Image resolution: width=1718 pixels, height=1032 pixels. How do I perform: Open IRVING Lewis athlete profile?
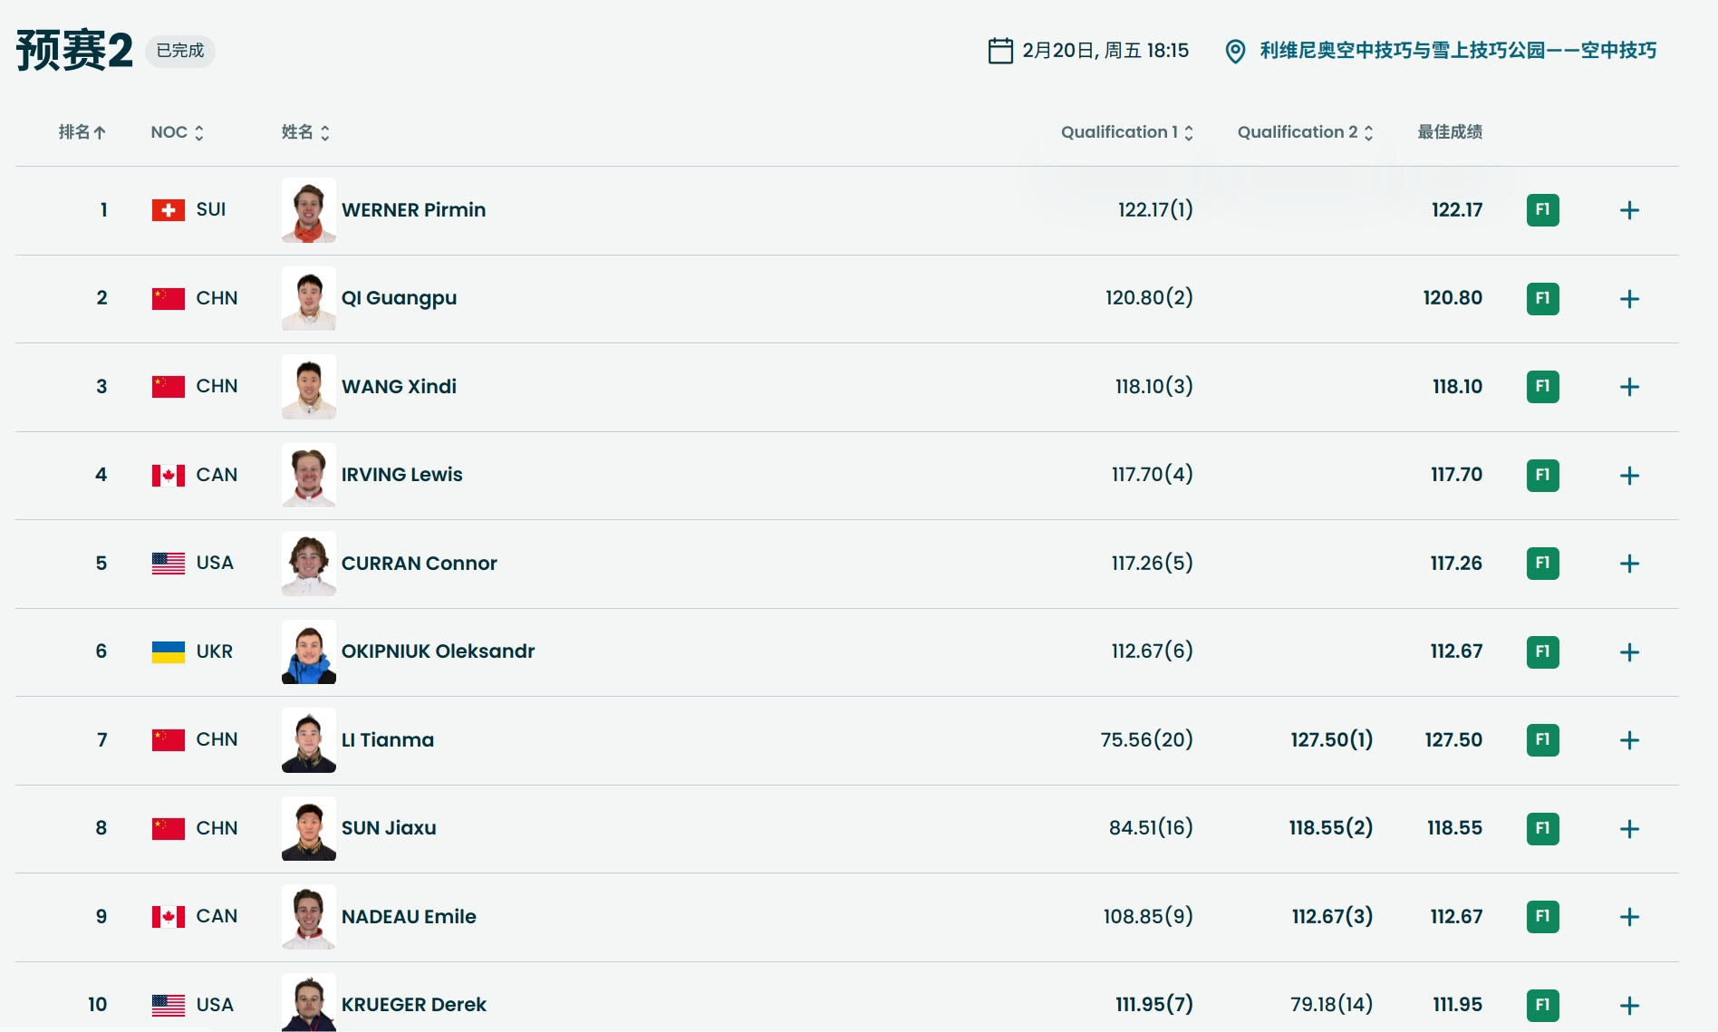(x=401, y=475)
